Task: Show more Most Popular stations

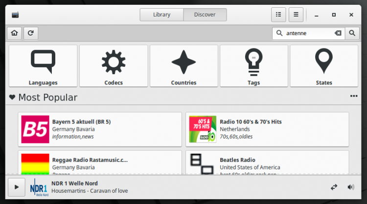Action: point(354,96)
